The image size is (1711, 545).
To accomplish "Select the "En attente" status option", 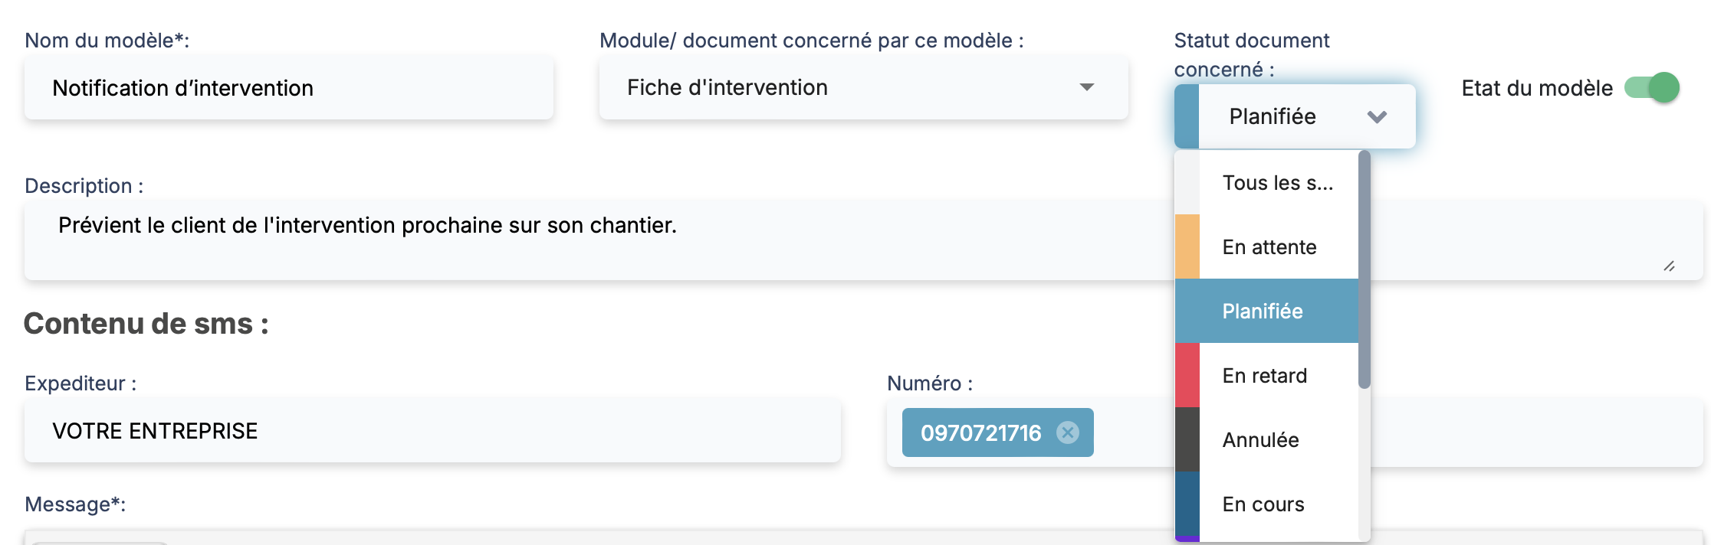I will [x=1269, y=247].
